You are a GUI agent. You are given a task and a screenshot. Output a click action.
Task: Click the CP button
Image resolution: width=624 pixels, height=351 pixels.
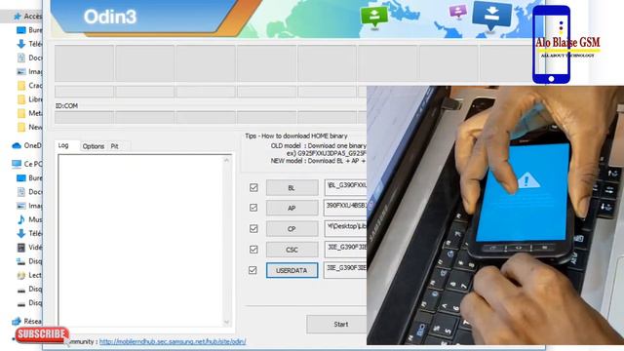pyautogui.click(x=292, y=229)
